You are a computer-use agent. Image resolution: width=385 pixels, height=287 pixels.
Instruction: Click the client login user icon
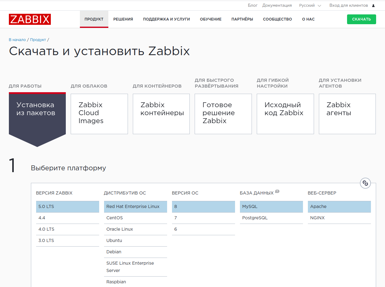pyautogui.click(x=373, y=6)
